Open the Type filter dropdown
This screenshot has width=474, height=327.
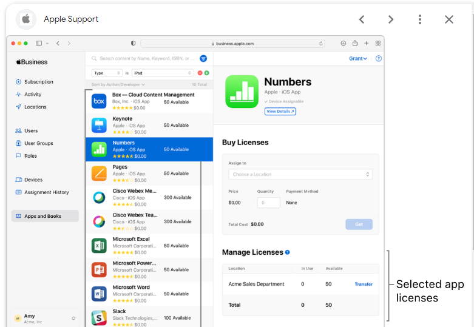[107, 73]
